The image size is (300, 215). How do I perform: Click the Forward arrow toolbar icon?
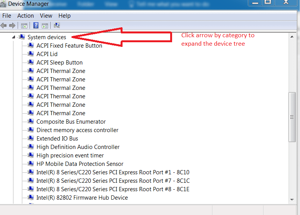pos(12,26)
